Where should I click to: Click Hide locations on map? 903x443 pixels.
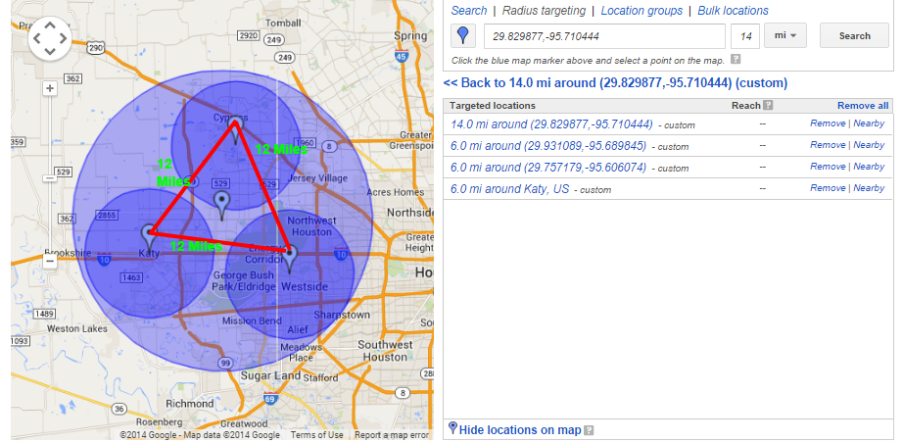519,429
